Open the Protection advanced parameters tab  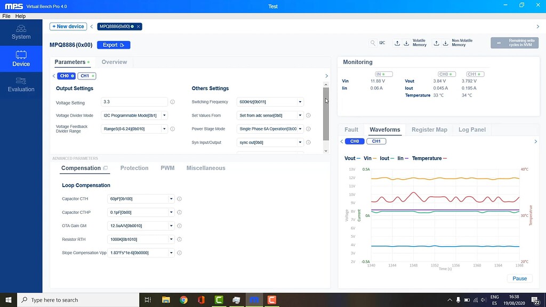(134, 168)
